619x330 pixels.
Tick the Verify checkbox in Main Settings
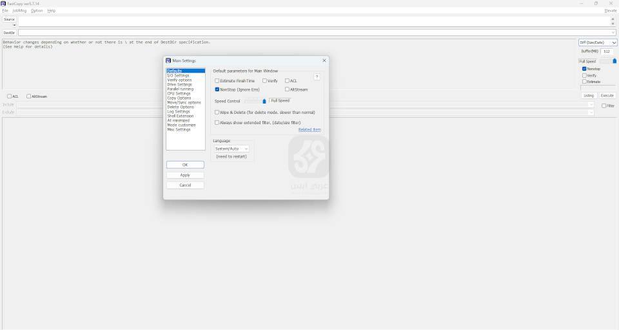pos(264,80)
